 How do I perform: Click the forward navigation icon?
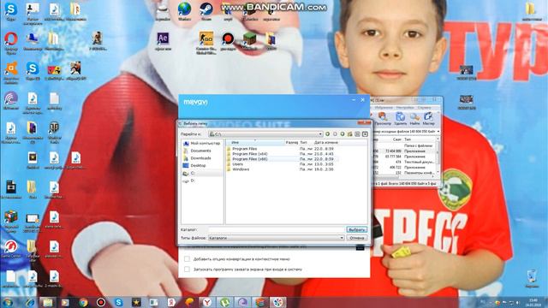335,134
